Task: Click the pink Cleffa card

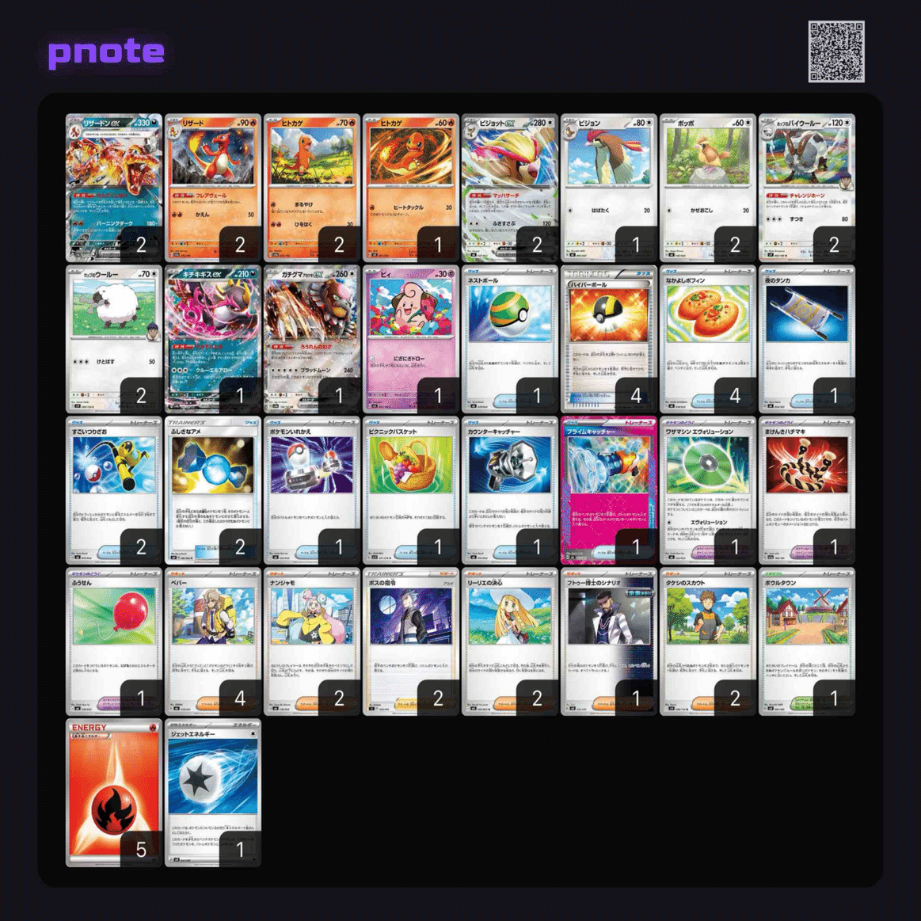Action: (410, 339)
